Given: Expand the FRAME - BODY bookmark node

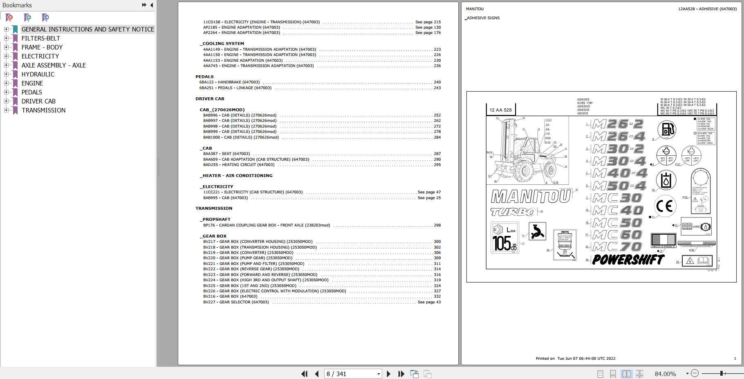Looking at the screenshot, I should click(x=6, y=47).
